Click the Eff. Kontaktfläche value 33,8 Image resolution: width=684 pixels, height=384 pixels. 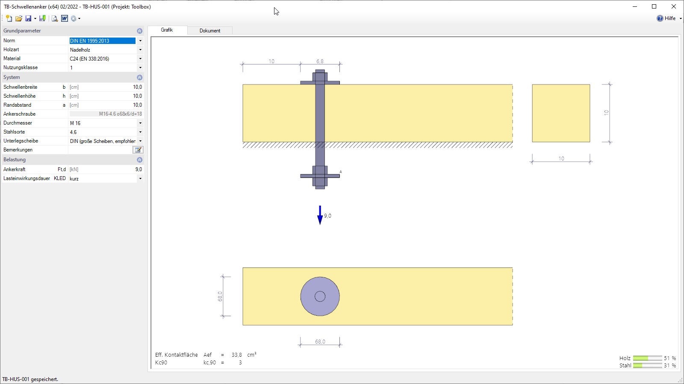click(237, 355)
